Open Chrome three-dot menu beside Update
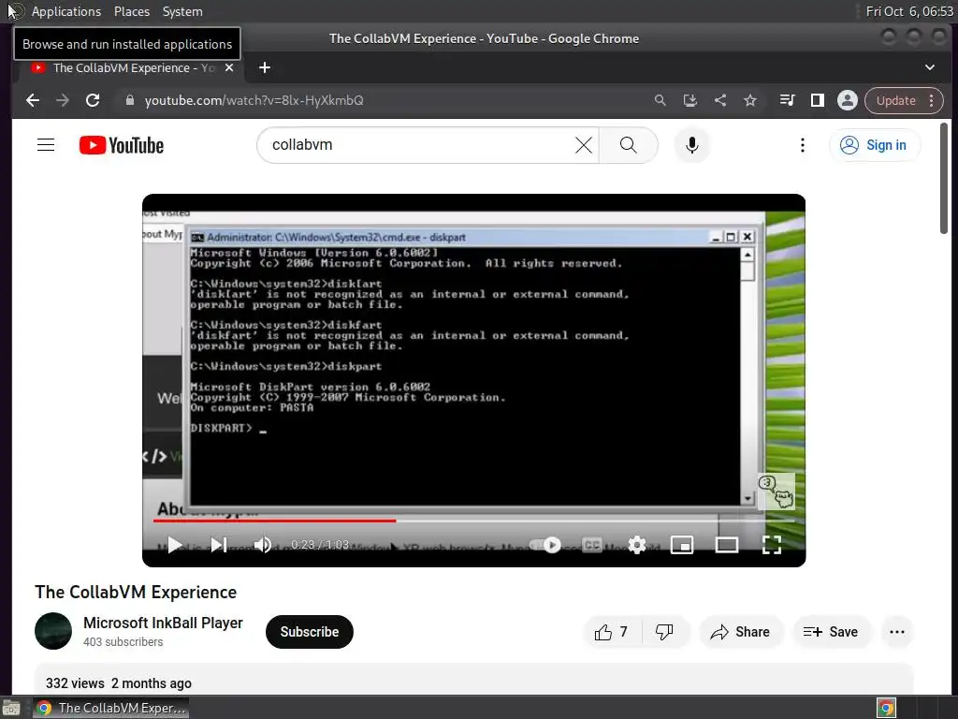The width and height of the screenshot is (958, 719). pyautogui.click(x=931, y=100)
